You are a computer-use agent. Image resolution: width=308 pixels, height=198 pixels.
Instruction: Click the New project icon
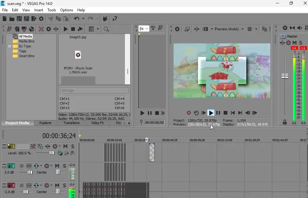(5, 19)
